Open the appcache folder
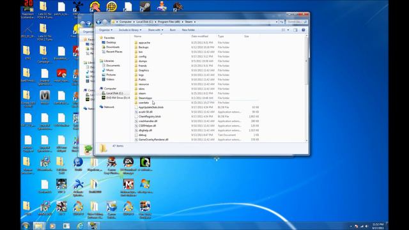The height and width of the screenshot is (230, 409). click(x=144, y=43)
